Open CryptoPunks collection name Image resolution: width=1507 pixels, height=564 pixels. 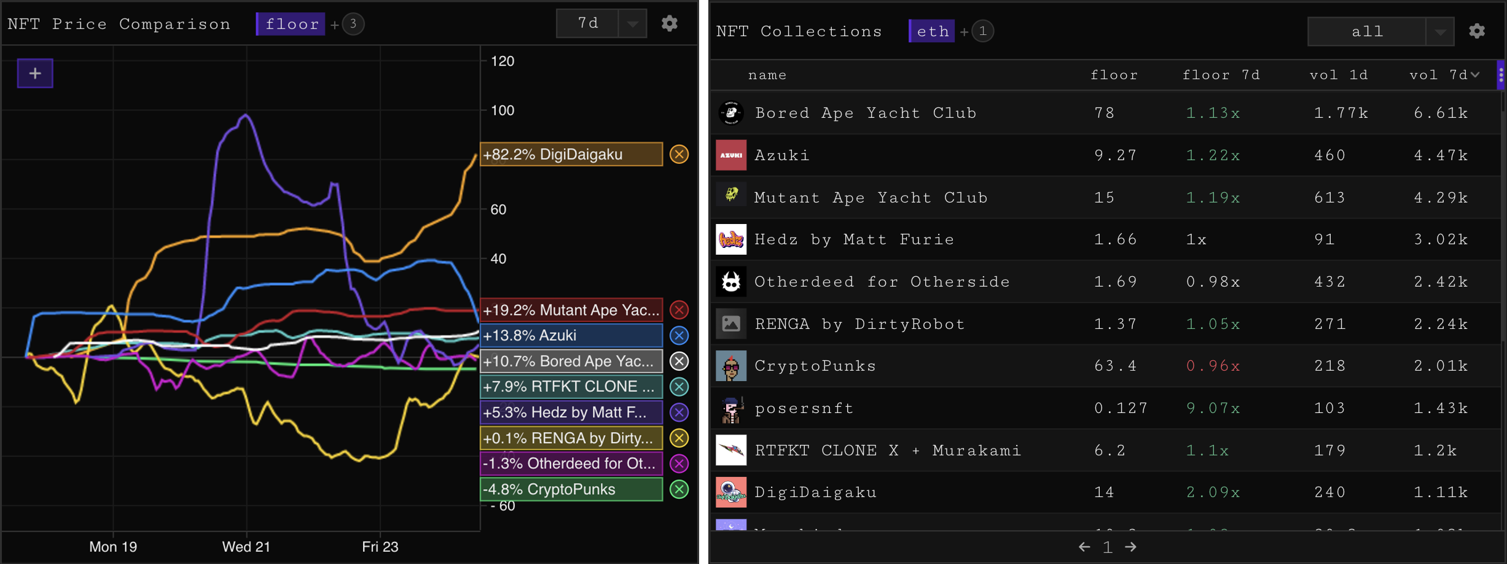click(x=815, y=366)
